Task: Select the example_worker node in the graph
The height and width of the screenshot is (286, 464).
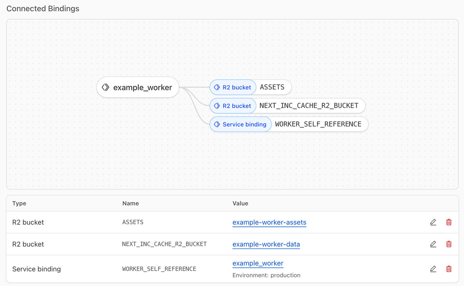Action: pos(137,87)
